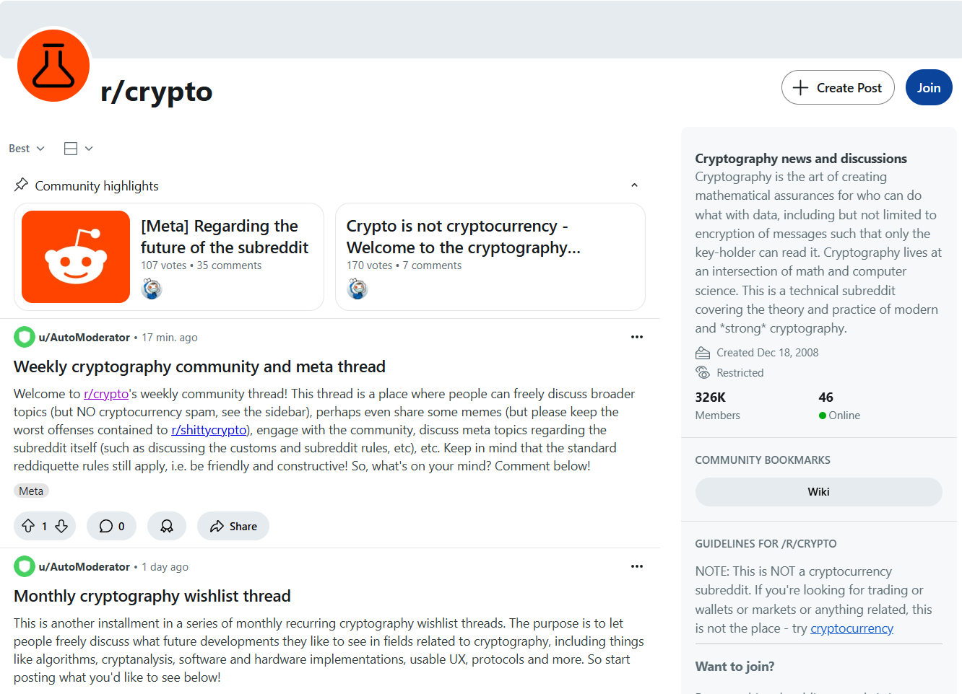Click the Create Post button
The height and width of the screenshot is (694, 962).
tap(838, 87)
